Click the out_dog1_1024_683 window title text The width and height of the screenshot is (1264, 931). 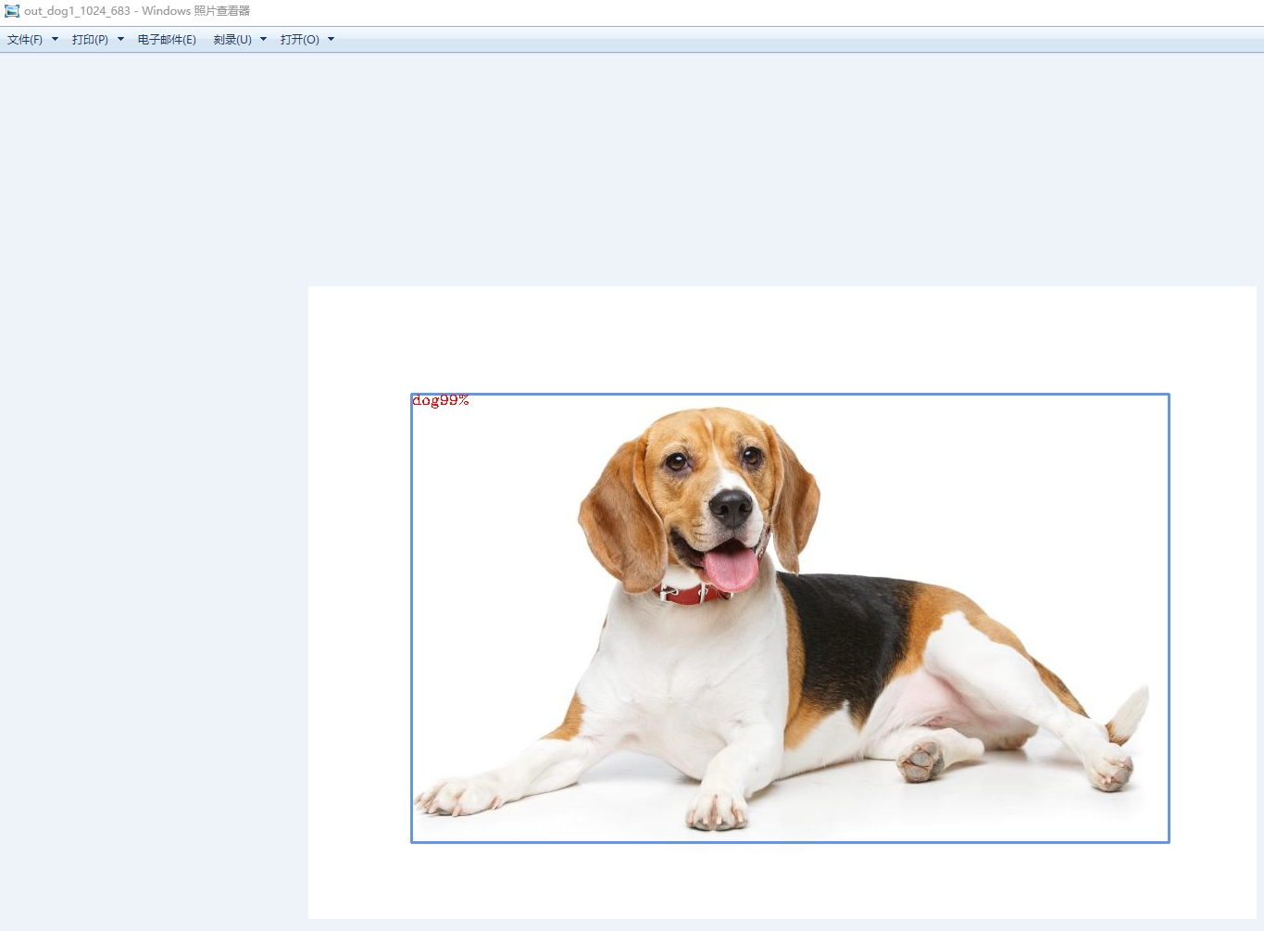(137, 11)
